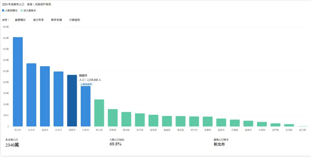Click the 全台總人口 2340萬 summary value

click(12, 145)
